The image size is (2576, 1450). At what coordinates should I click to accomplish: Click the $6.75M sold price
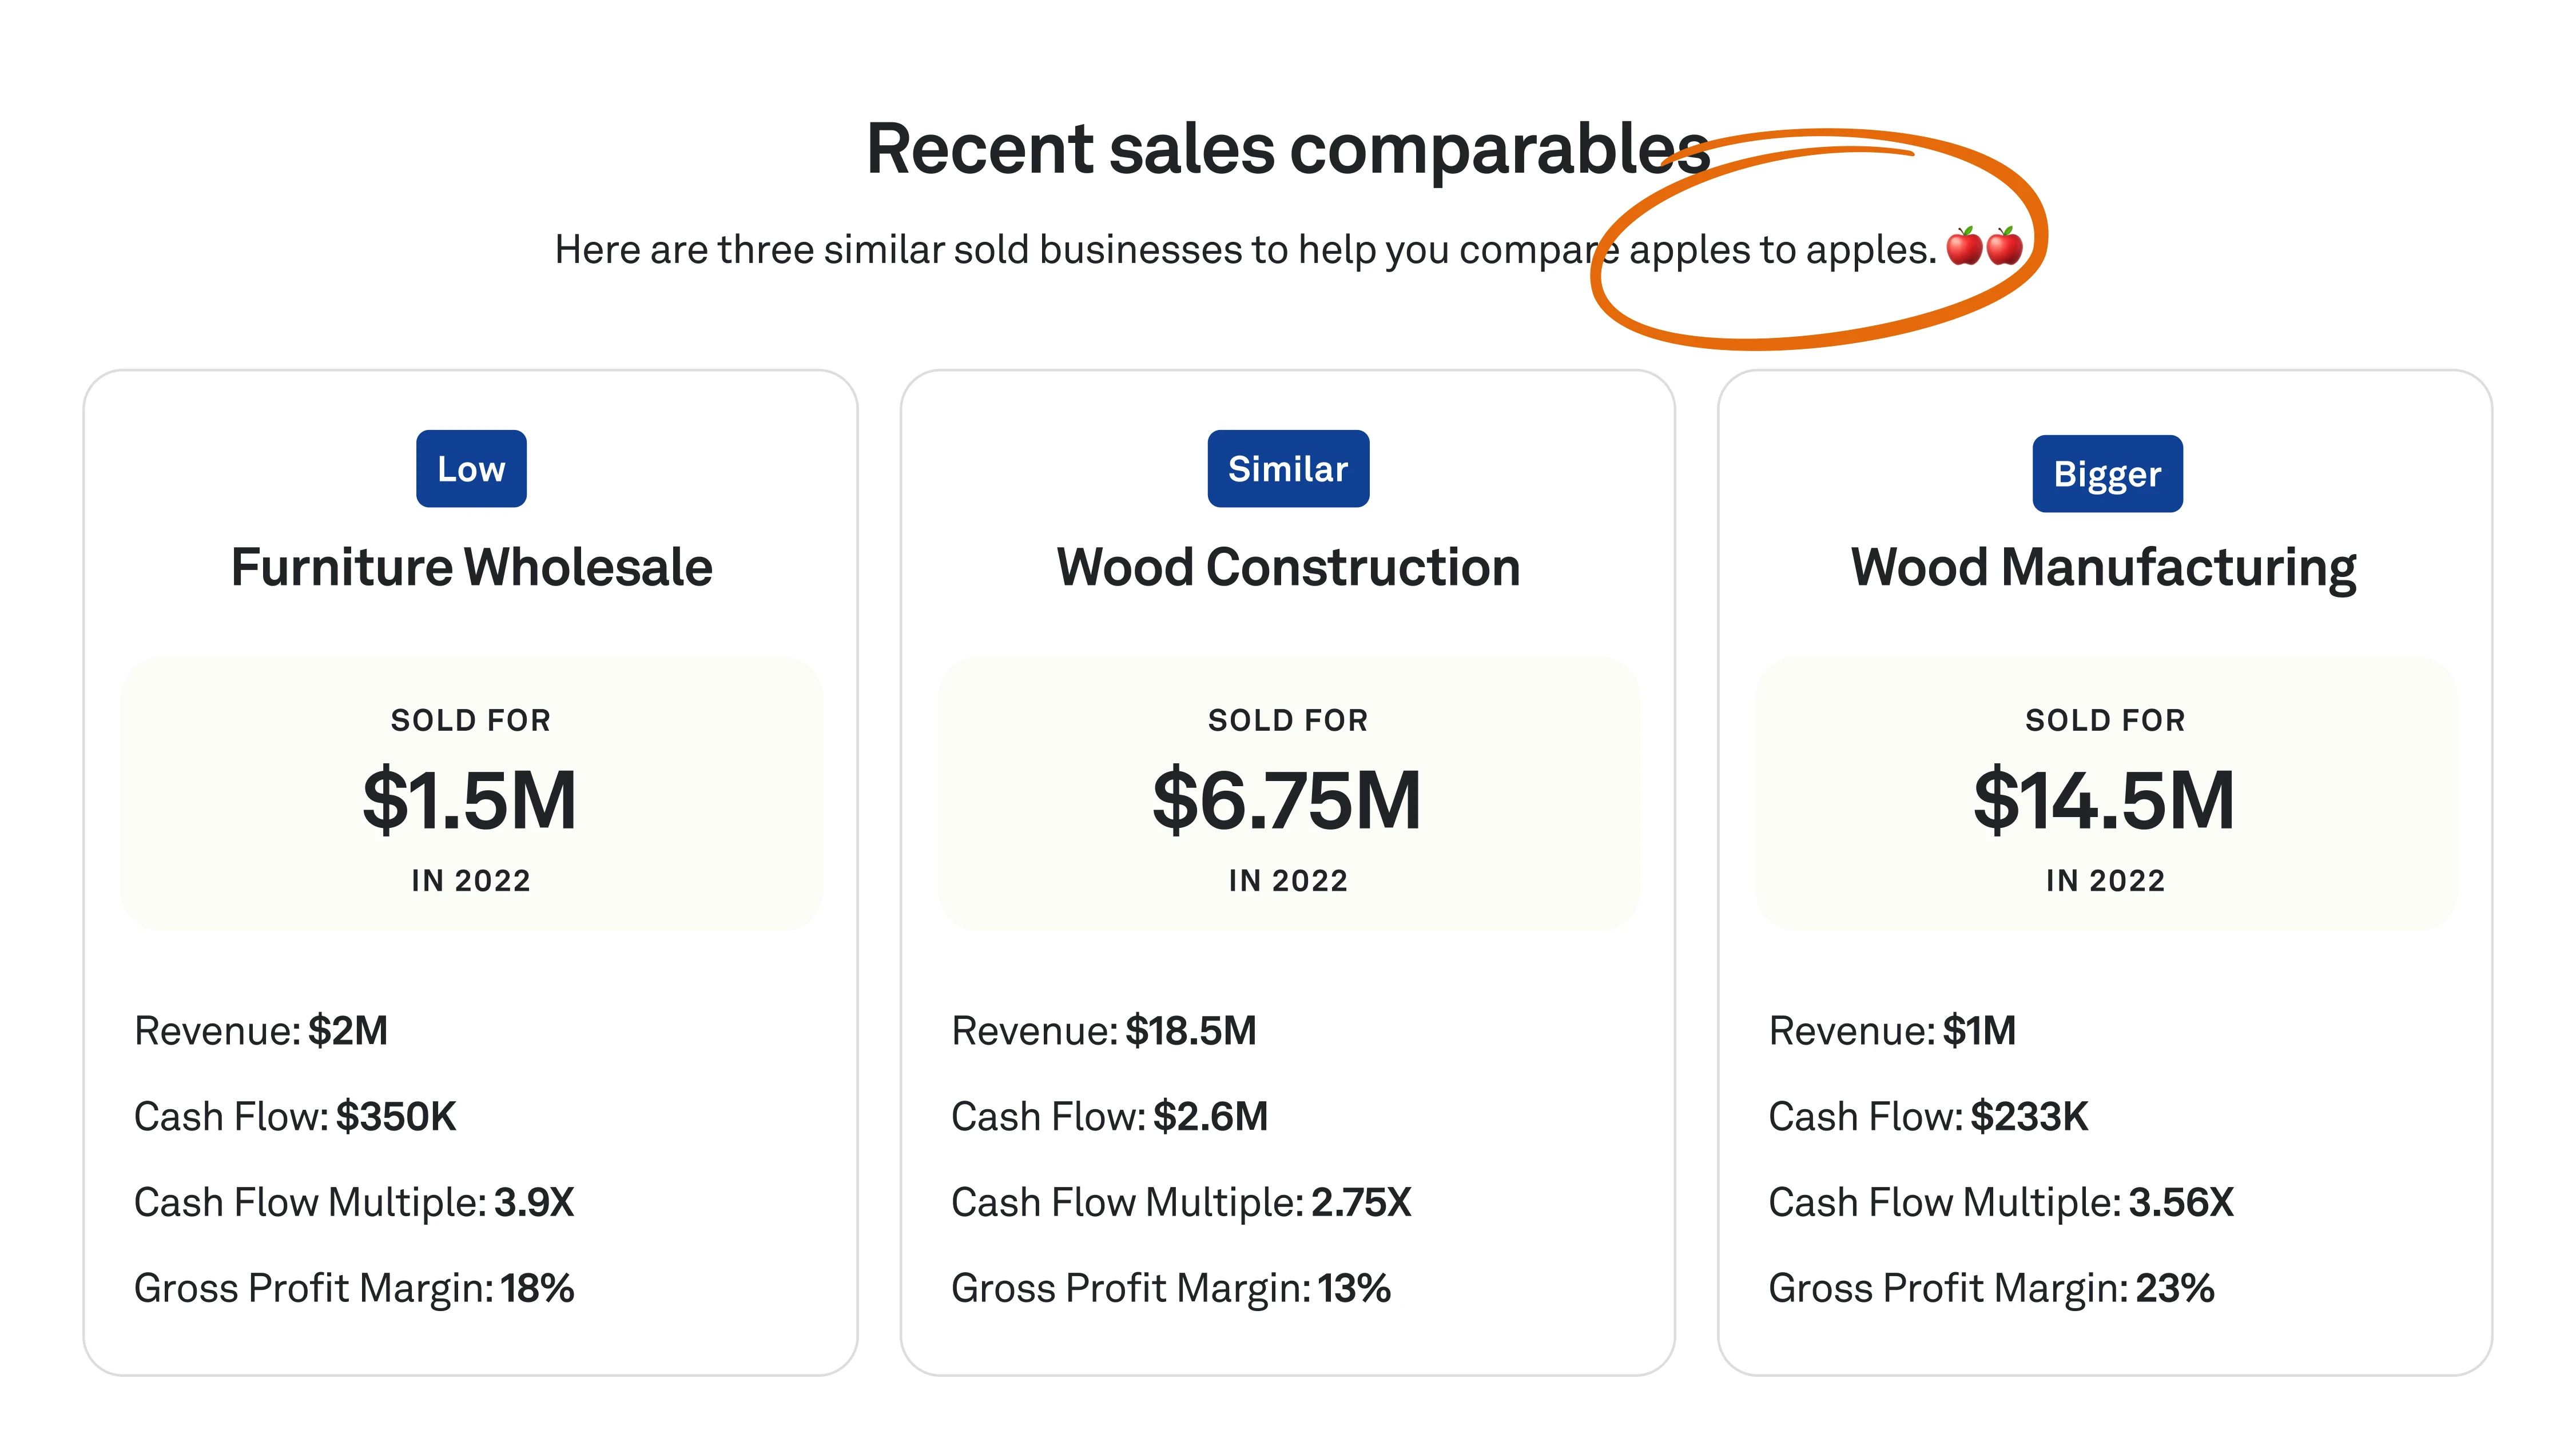1287,800
